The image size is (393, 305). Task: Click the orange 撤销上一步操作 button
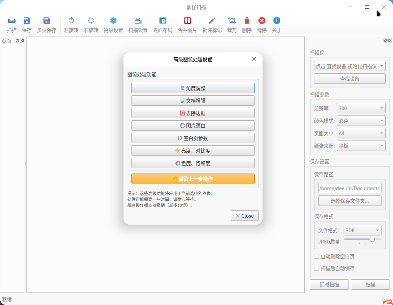coord(193,179)
